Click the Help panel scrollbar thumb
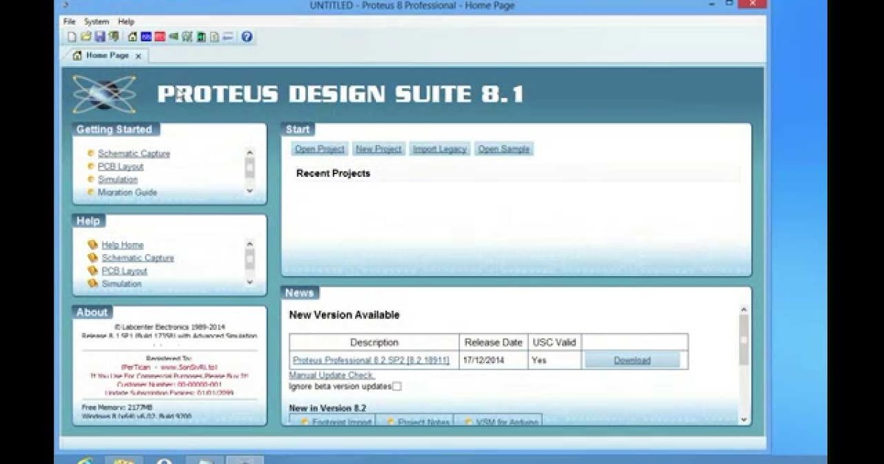The width and height of the screenshot is (884, 464). coord(250,259)
